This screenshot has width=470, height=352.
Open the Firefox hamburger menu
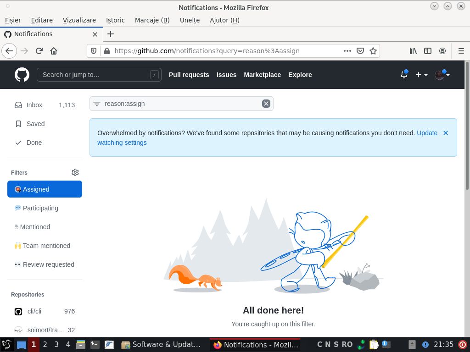pyautogui.click(x=461, y=51)
